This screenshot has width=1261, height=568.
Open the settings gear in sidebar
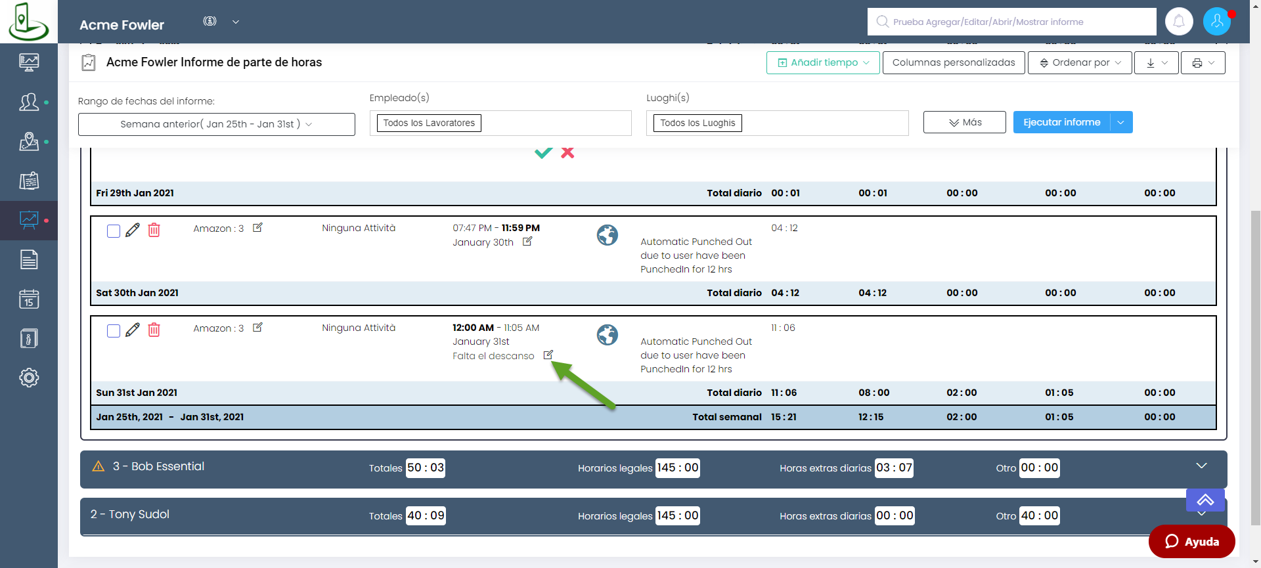point(29,378)
